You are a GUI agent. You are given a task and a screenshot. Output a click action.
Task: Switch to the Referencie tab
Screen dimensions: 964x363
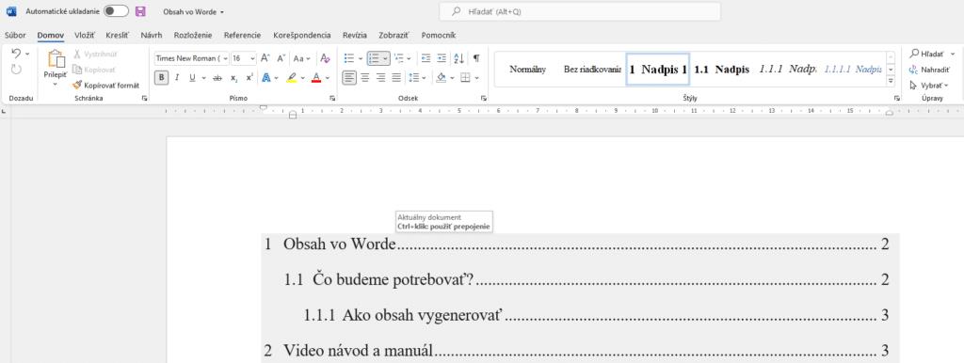click(x=242, y=35)
